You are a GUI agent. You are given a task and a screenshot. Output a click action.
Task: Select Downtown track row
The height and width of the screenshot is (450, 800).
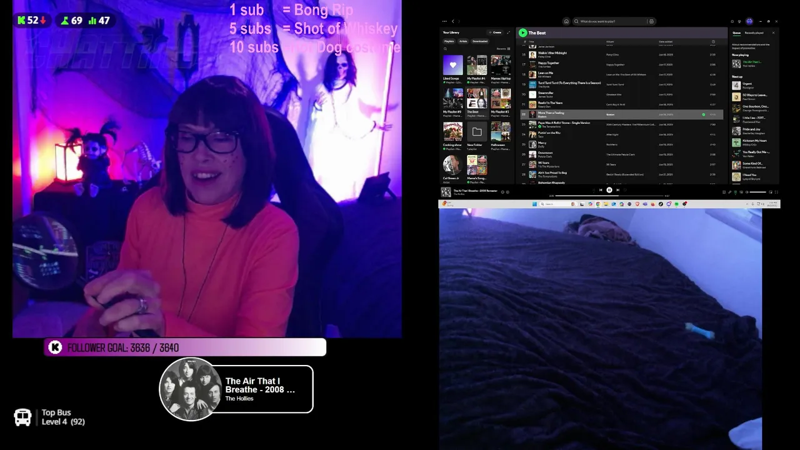(622, 154)
